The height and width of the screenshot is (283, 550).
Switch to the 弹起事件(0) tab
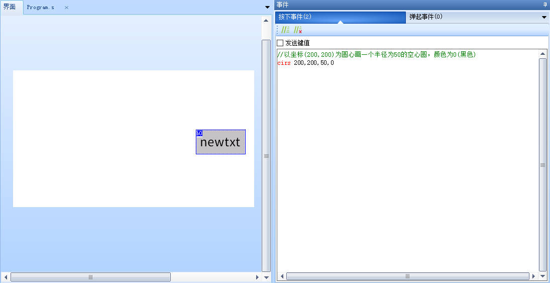tap(426, 17)
